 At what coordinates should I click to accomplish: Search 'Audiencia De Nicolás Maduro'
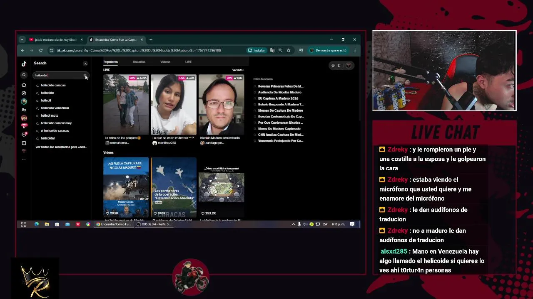(279, 92)
